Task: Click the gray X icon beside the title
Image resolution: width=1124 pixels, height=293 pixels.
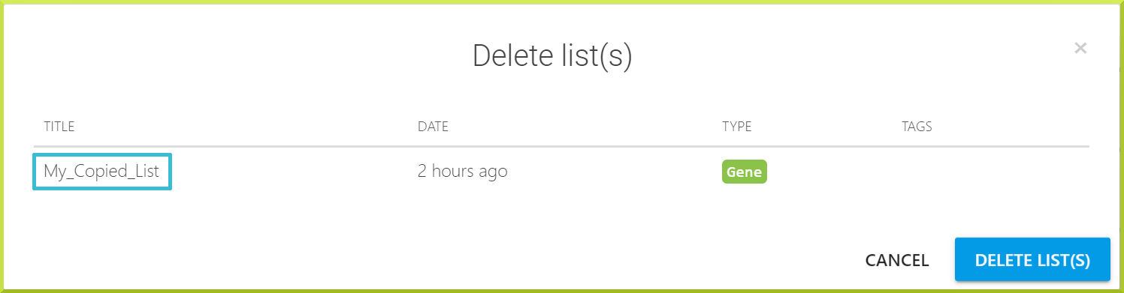Action: point(1080,49)
